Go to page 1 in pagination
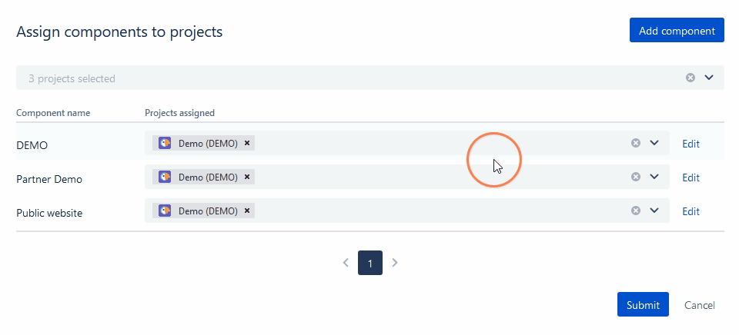The height and width of the screenshot is (335, 739). click(370, 263)
